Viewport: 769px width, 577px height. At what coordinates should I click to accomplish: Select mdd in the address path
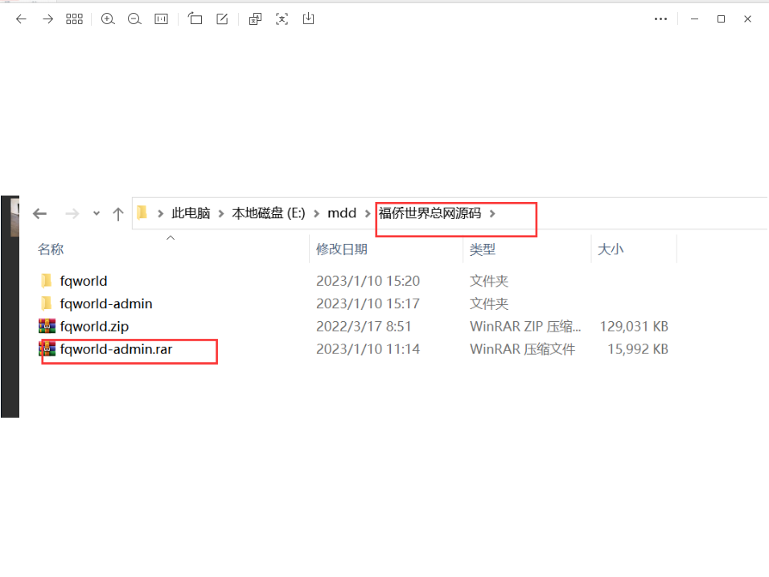click(342, 213)
